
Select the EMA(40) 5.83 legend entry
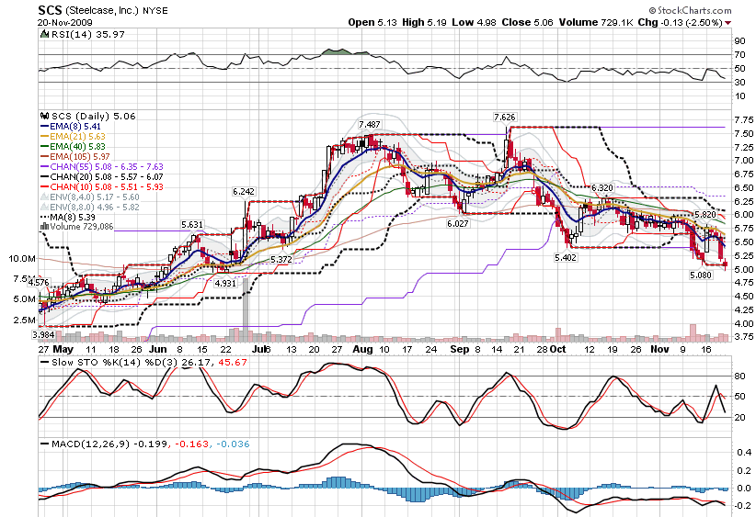click(73, 146)
